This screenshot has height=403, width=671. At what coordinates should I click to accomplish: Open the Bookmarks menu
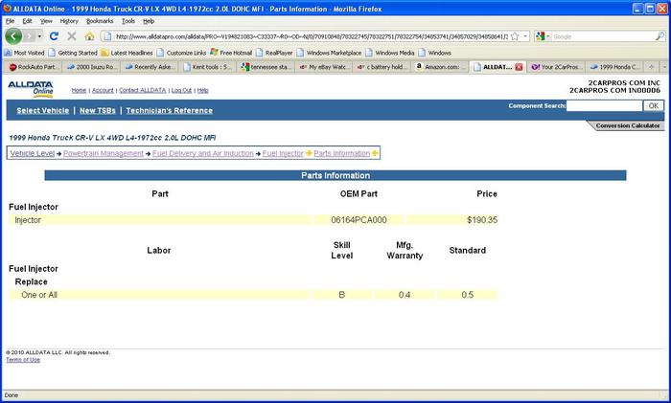pos(100,21)
